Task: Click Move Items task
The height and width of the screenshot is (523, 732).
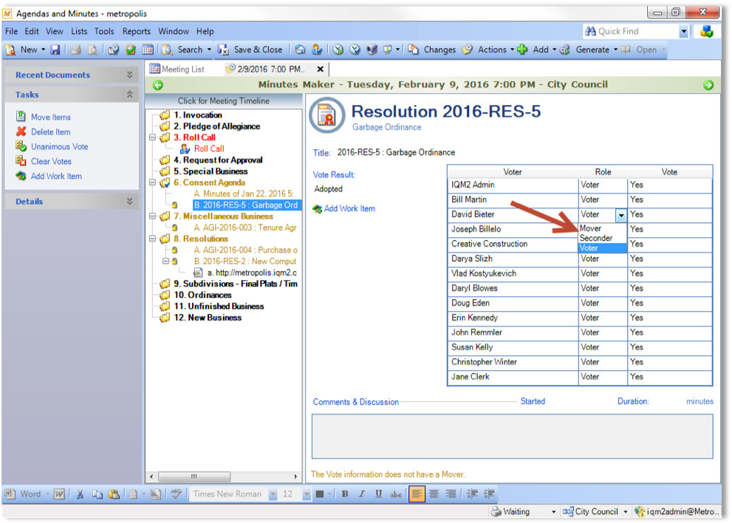Action: (x=50, y=117)
